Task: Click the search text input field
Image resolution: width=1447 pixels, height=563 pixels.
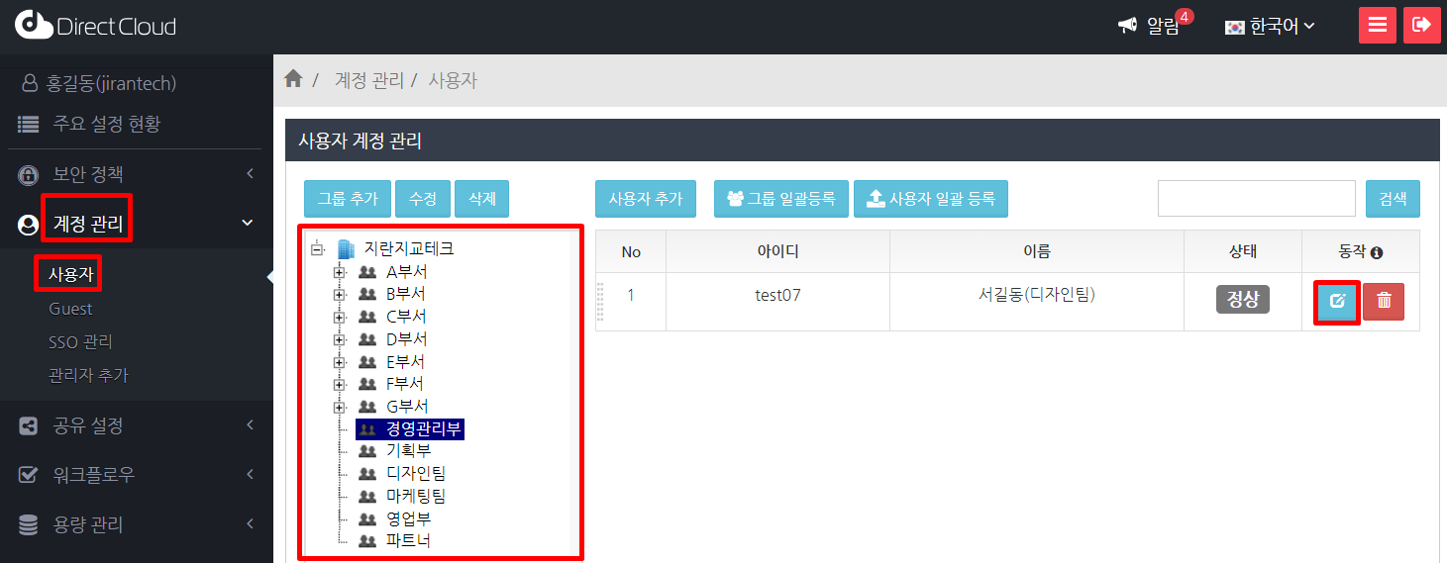Action: pyautogui.click(x=1256, y=199)
